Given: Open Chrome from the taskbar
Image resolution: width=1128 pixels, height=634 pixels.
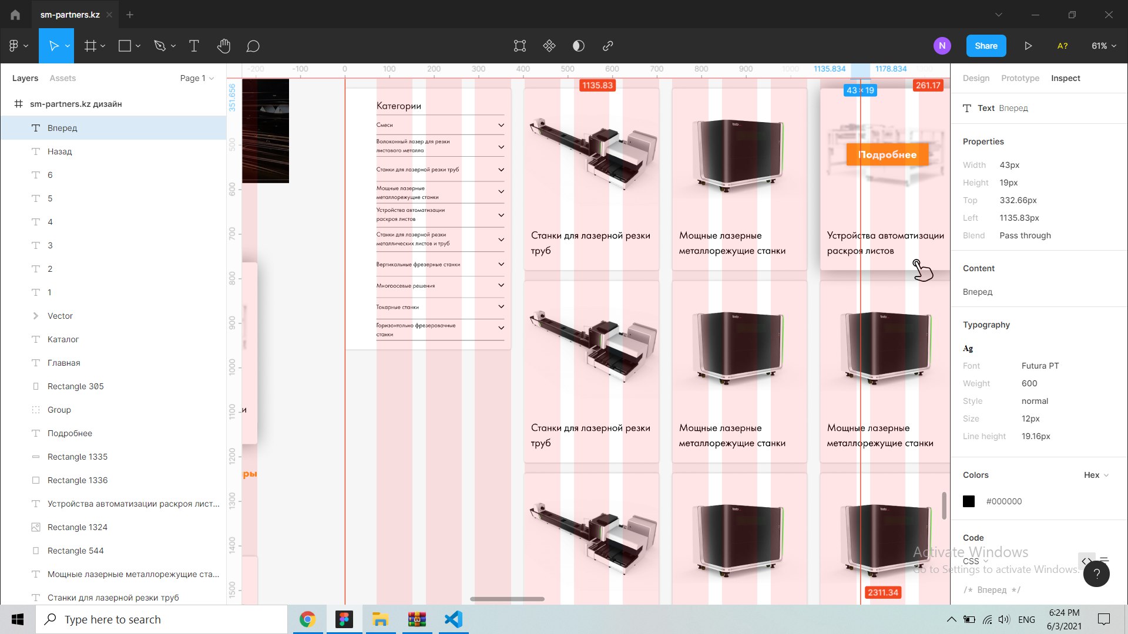Looking at the screenshot, I should [307, 619].
